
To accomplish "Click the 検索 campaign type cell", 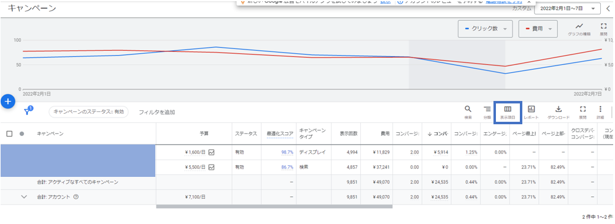I will pos(304,167).
